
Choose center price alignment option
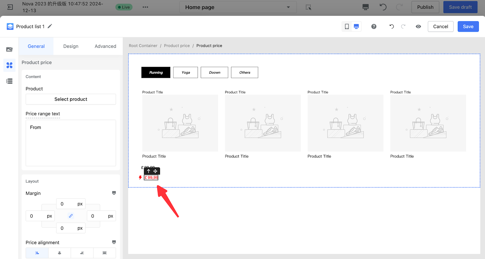coord(59,253)
